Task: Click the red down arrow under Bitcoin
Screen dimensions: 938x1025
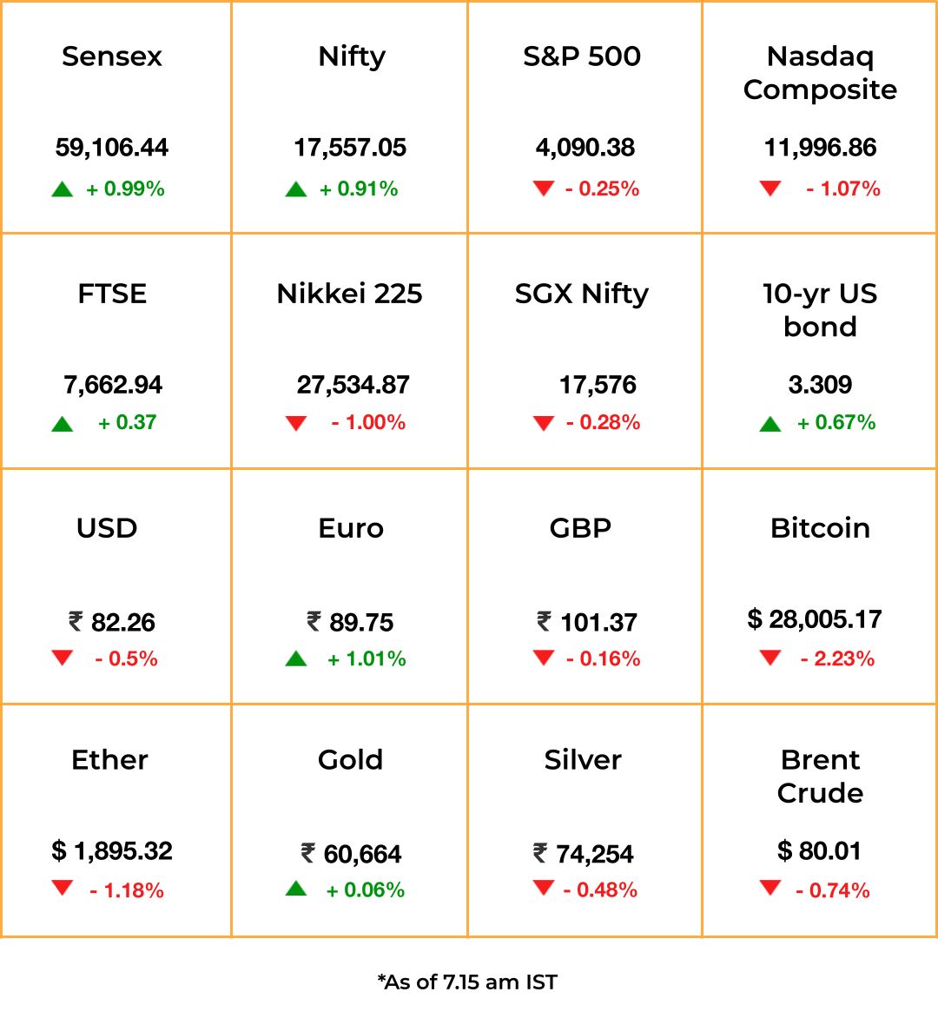Action: [x=770, y=657]
